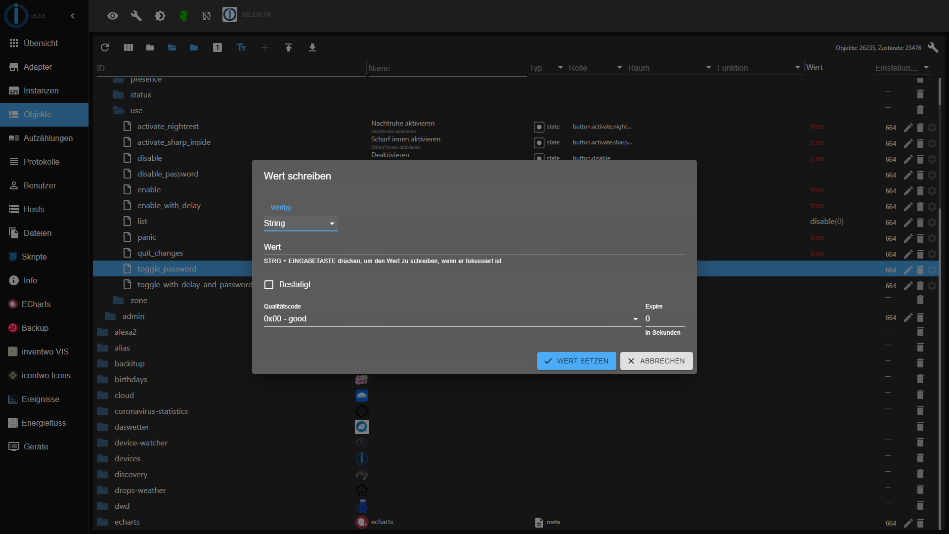
Task: Open the Werttyp String dropdown
Action: (x=301, y=223)
